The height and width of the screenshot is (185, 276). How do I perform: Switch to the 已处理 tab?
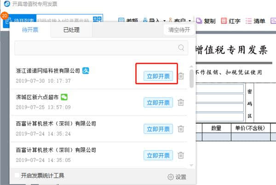click(x=71, y=30)
